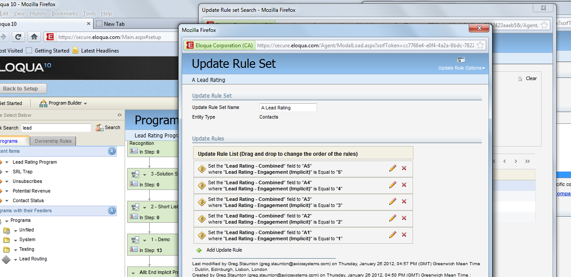
Task: Click contact card icon in 1 - Demo step
Action: tap(134, 250)
